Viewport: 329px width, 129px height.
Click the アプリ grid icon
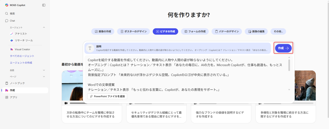coord(7,97)
